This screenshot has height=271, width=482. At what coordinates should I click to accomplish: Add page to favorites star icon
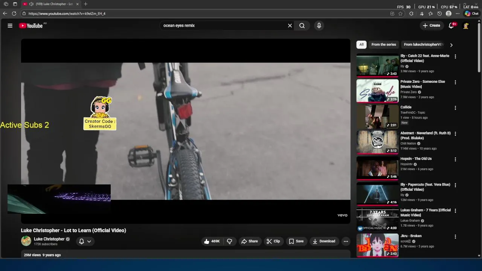[x=401, y=14]
